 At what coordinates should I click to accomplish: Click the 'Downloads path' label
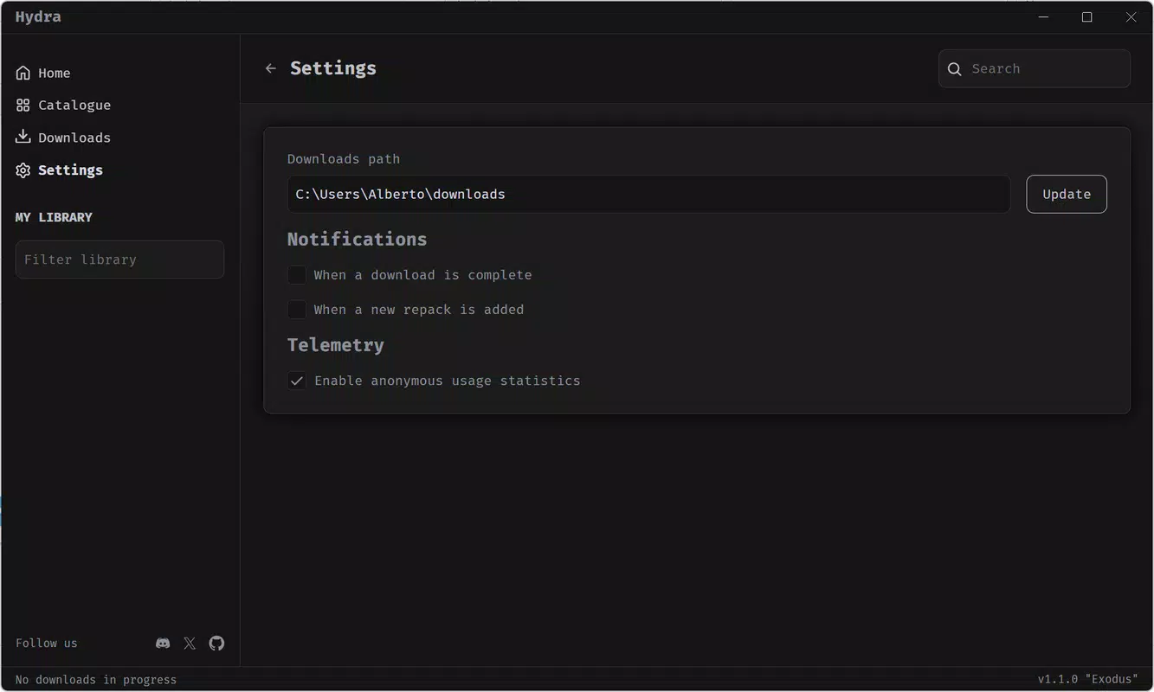344,159
